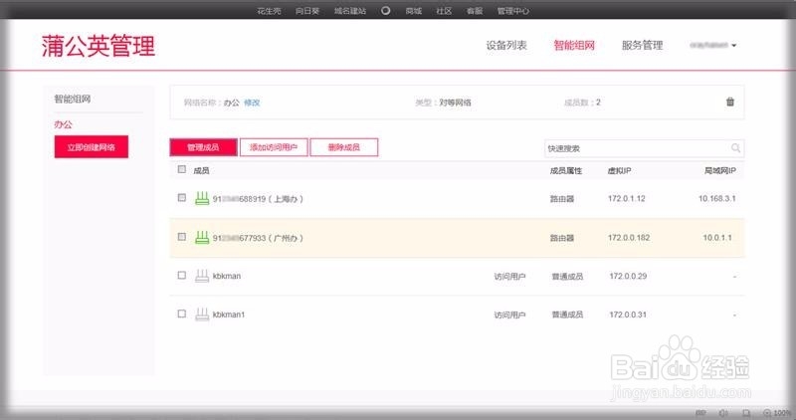Open 服务管理 in main navigation

tap(642, 45)
